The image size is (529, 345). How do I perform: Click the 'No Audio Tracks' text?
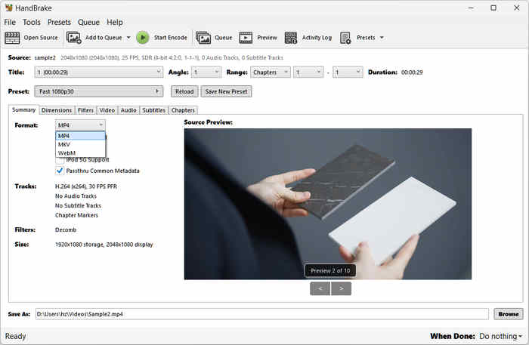pyautogui.click(x=76, y=196)
